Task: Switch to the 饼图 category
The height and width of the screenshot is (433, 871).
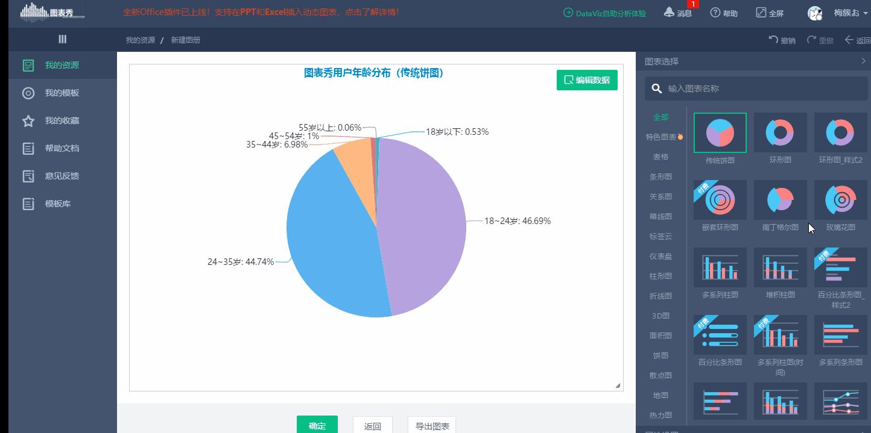Action: (x=660, y=355)
